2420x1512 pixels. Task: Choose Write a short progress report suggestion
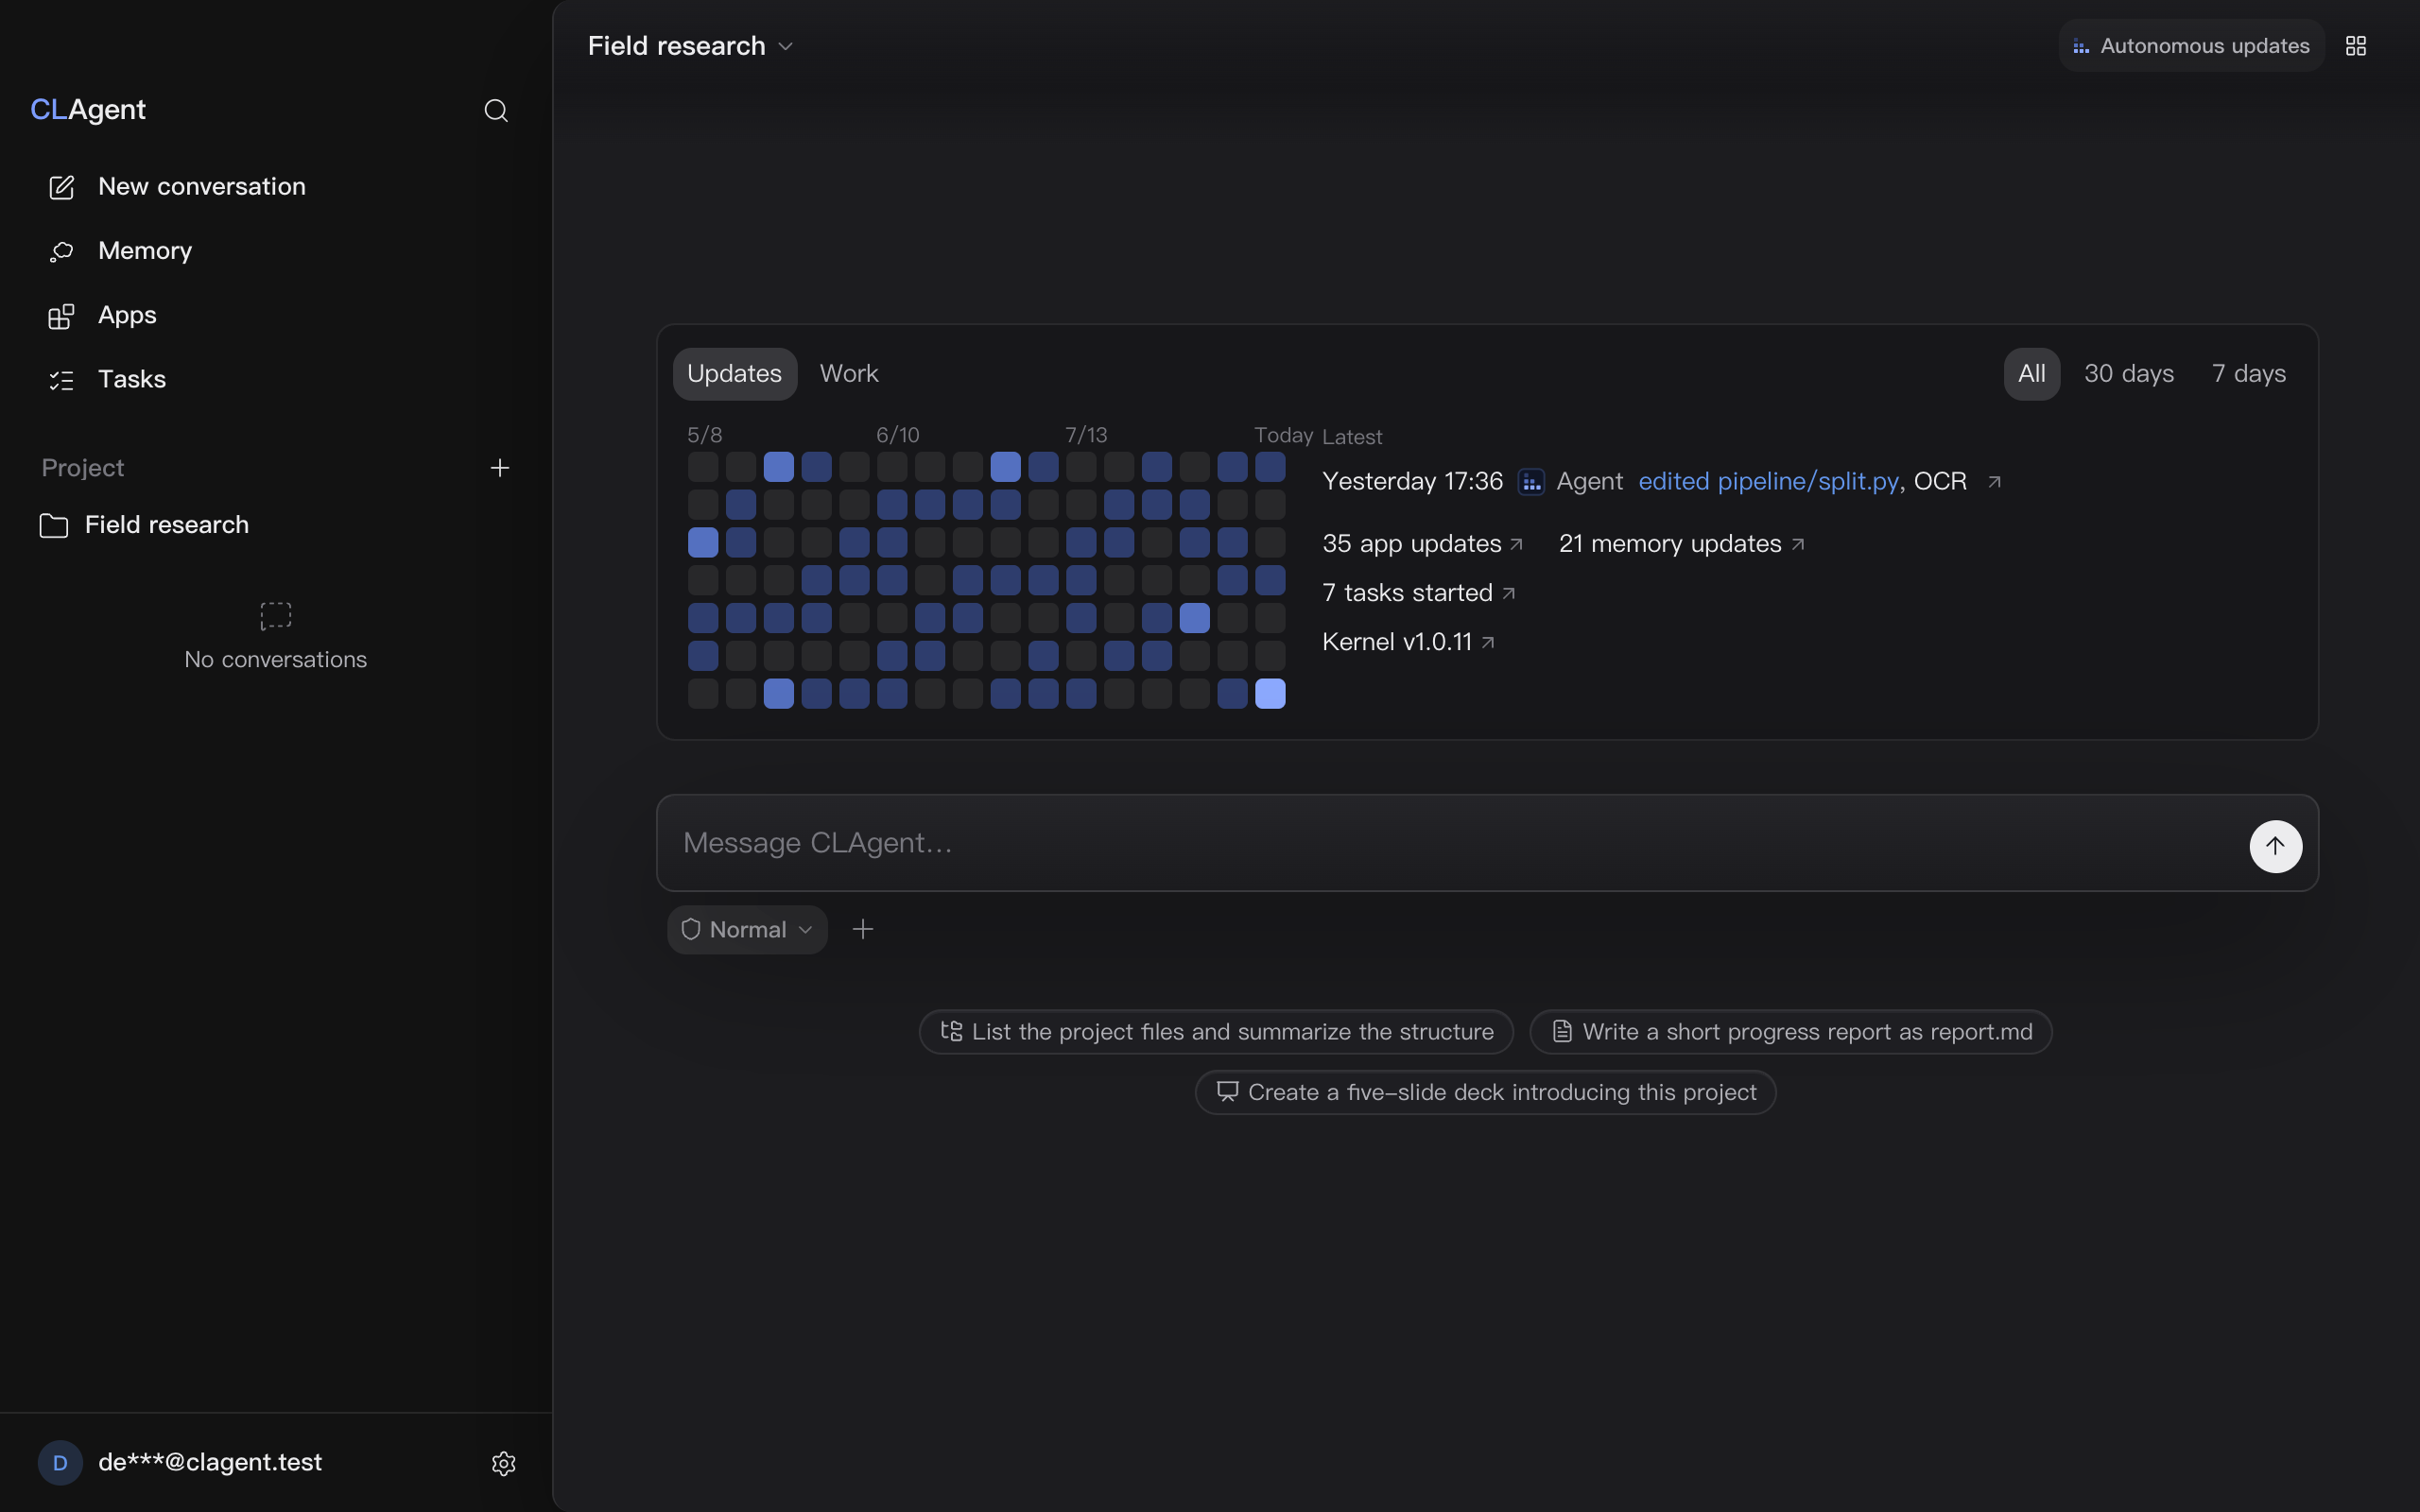[x=1791, y=1032]
